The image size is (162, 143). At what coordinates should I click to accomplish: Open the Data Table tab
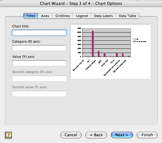128,16
